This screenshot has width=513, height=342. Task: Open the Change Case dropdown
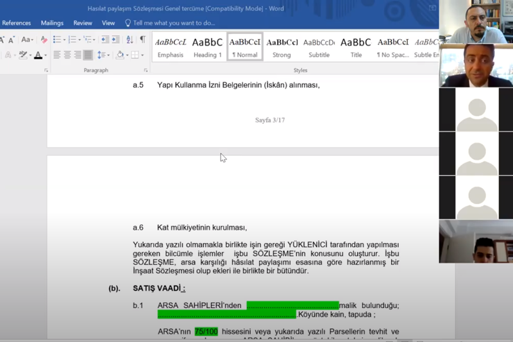click(27, 40)
